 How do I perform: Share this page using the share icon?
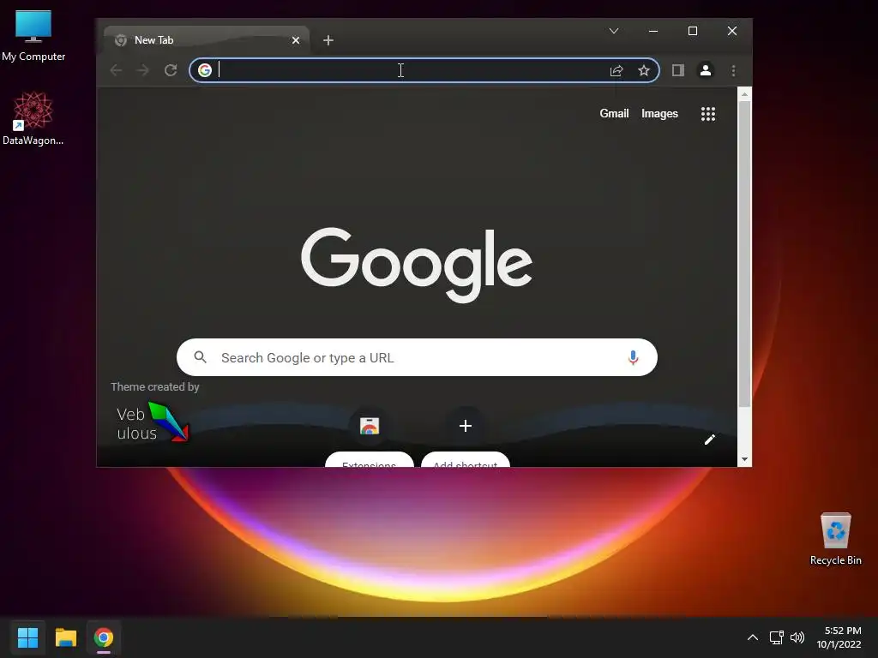tap(616, 70)
